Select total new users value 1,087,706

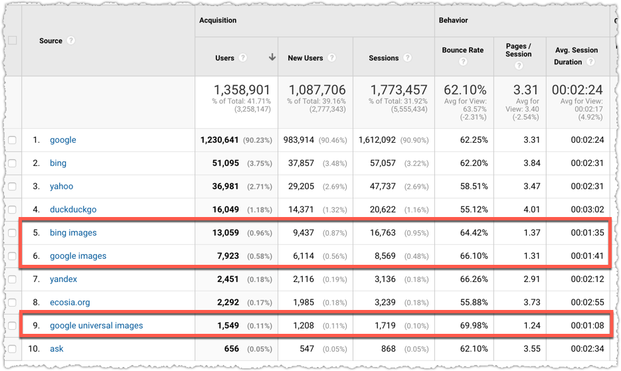tap(317, 90)
